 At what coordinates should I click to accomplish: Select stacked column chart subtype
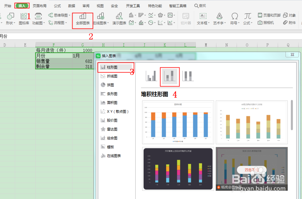[170, 77]
